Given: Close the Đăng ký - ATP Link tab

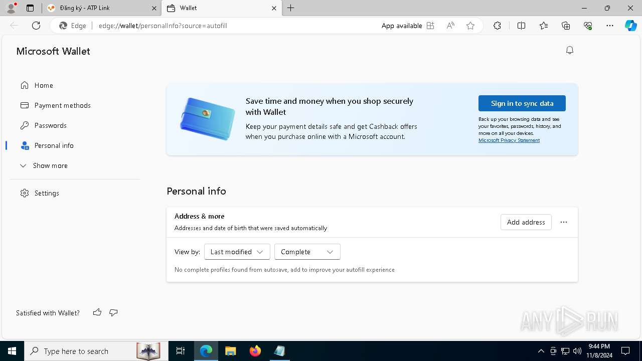Looking at the screenshot, I should click(153, 8).
